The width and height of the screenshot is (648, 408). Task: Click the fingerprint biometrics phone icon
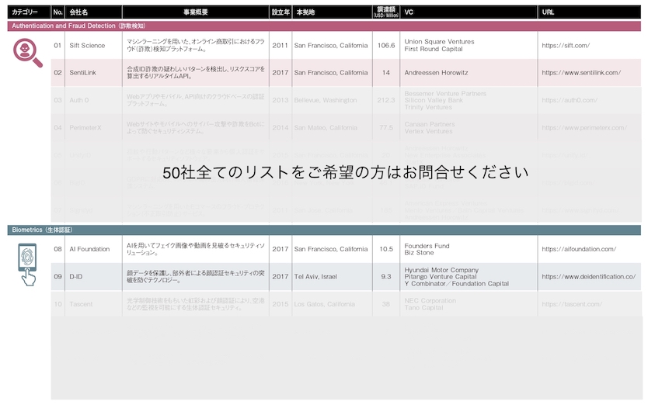28,265
